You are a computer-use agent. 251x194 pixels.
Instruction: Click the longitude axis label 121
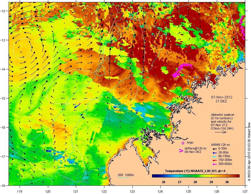[76, 191]
